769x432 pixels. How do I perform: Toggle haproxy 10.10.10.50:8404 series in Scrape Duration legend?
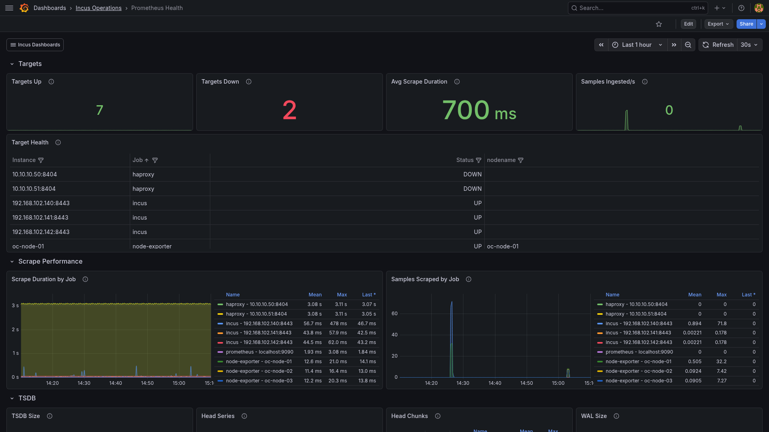point(257,304)
